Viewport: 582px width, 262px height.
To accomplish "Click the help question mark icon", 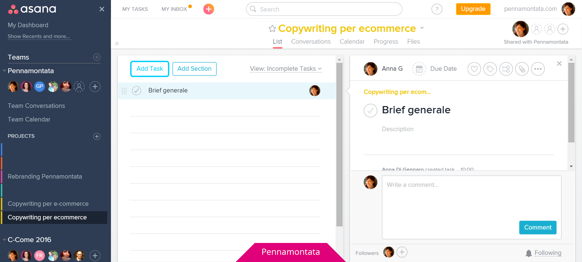I will pyautogui.click(x=437, y=9).
